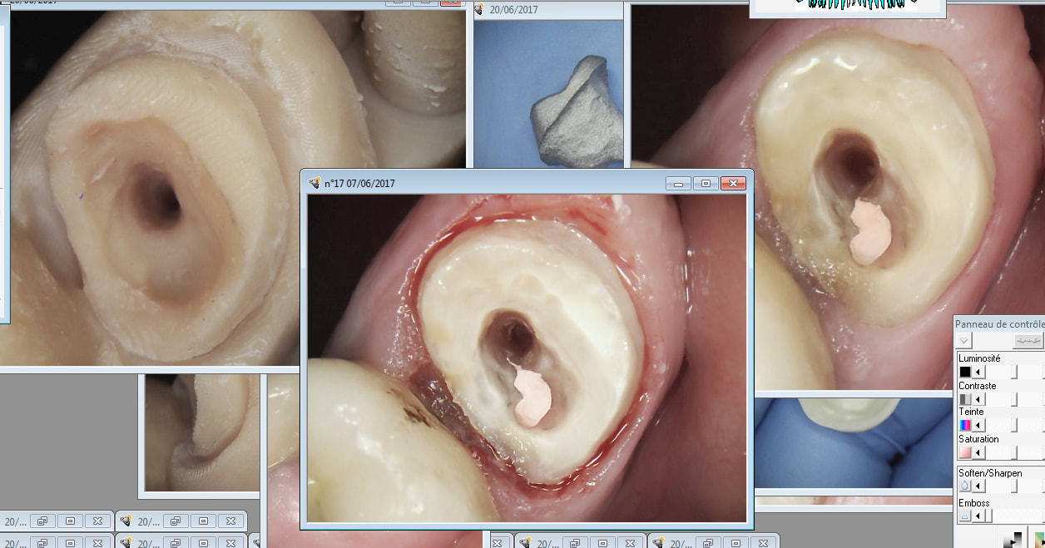Select the 20/06/2017 title bar of metal crown window
The image size is (1045, 548).
[x=547, y=9]
